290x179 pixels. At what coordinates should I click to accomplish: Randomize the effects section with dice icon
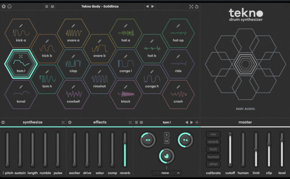point(130,122)
